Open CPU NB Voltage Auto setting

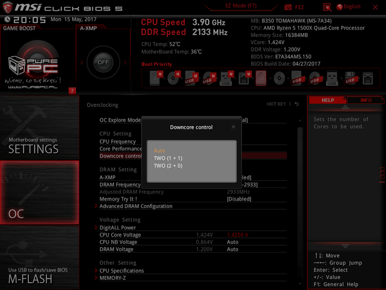(x=232, y=242)
